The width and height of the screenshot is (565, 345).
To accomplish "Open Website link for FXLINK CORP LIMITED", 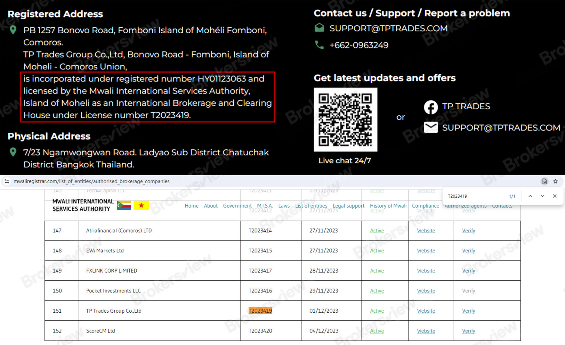I will [x=426, y=271].
